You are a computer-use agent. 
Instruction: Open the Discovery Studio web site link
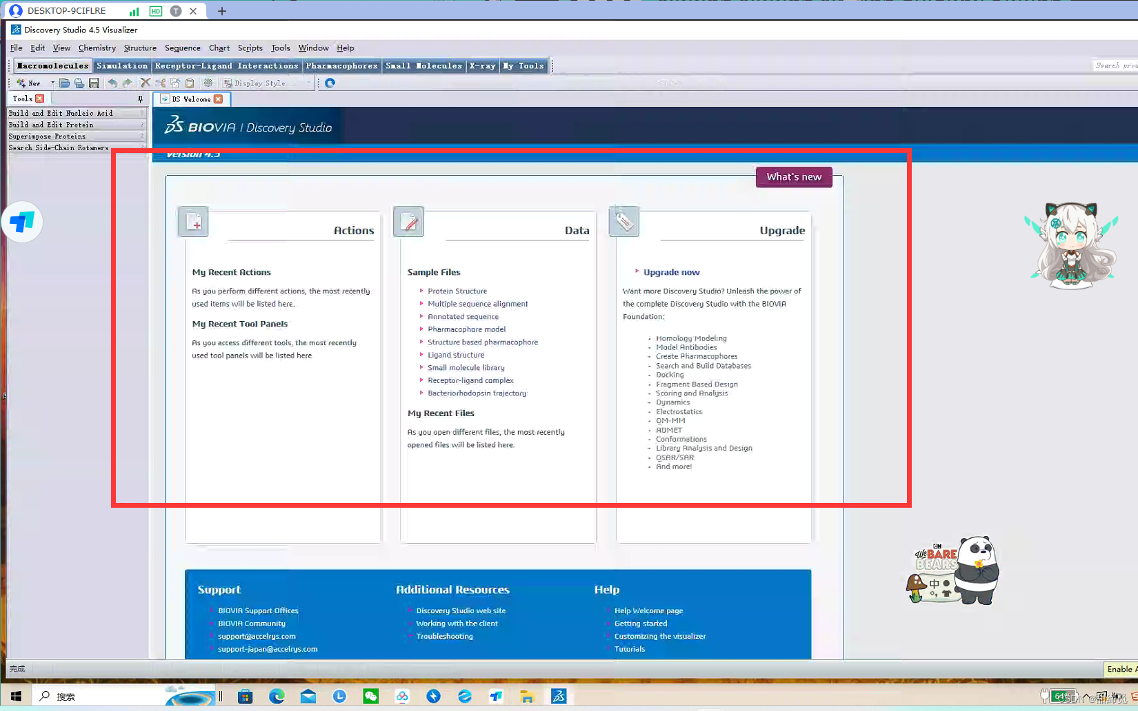point(461,611)
